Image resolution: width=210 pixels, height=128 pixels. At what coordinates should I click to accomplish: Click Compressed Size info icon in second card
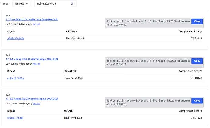click(x=201, y=71)
